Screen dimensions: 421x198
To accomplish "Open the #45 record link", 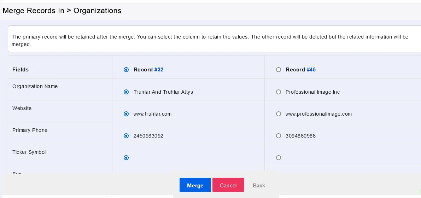I will coord(311,70).
